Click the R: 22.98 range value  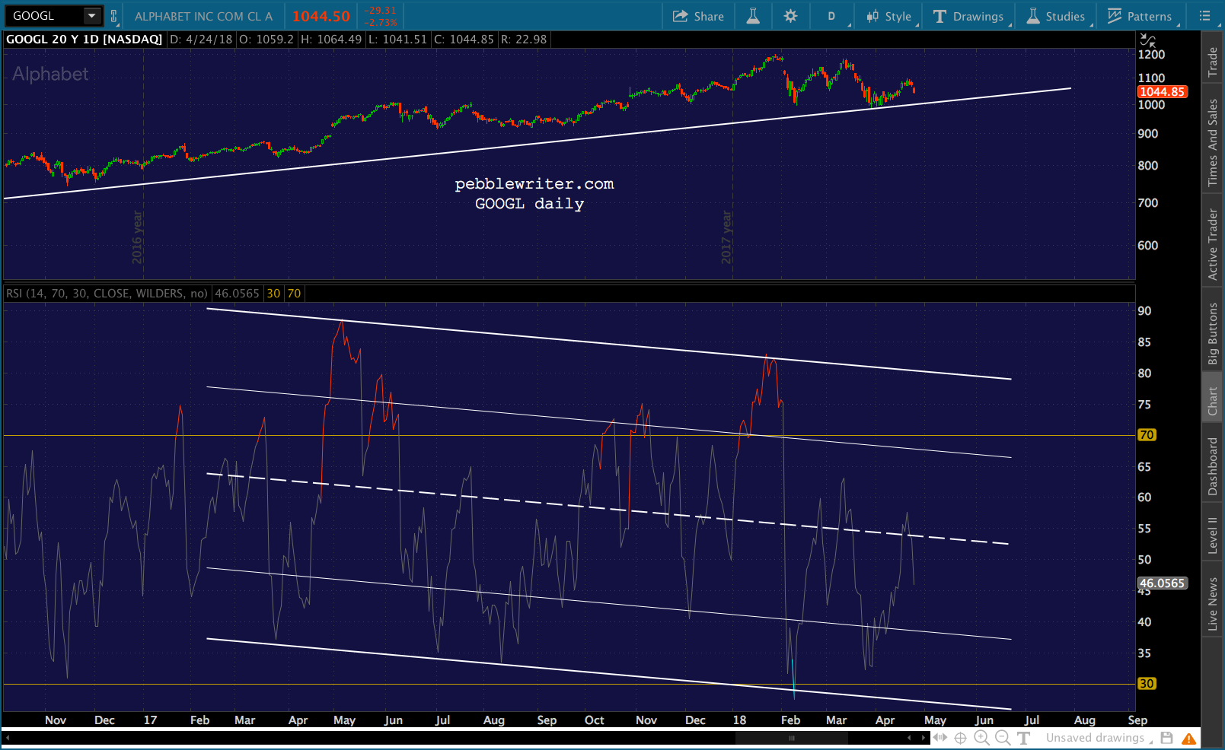pos(523,40)
